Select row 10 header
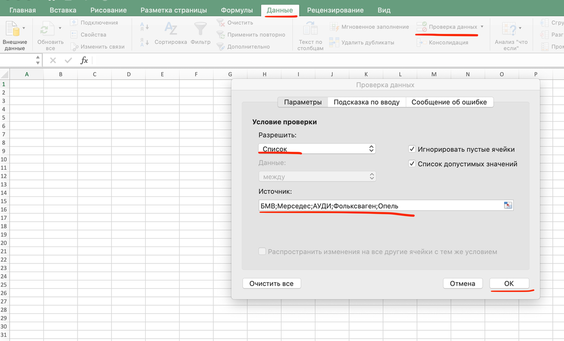Viewport: 564px width, 341px height. (x=4, y=160)
